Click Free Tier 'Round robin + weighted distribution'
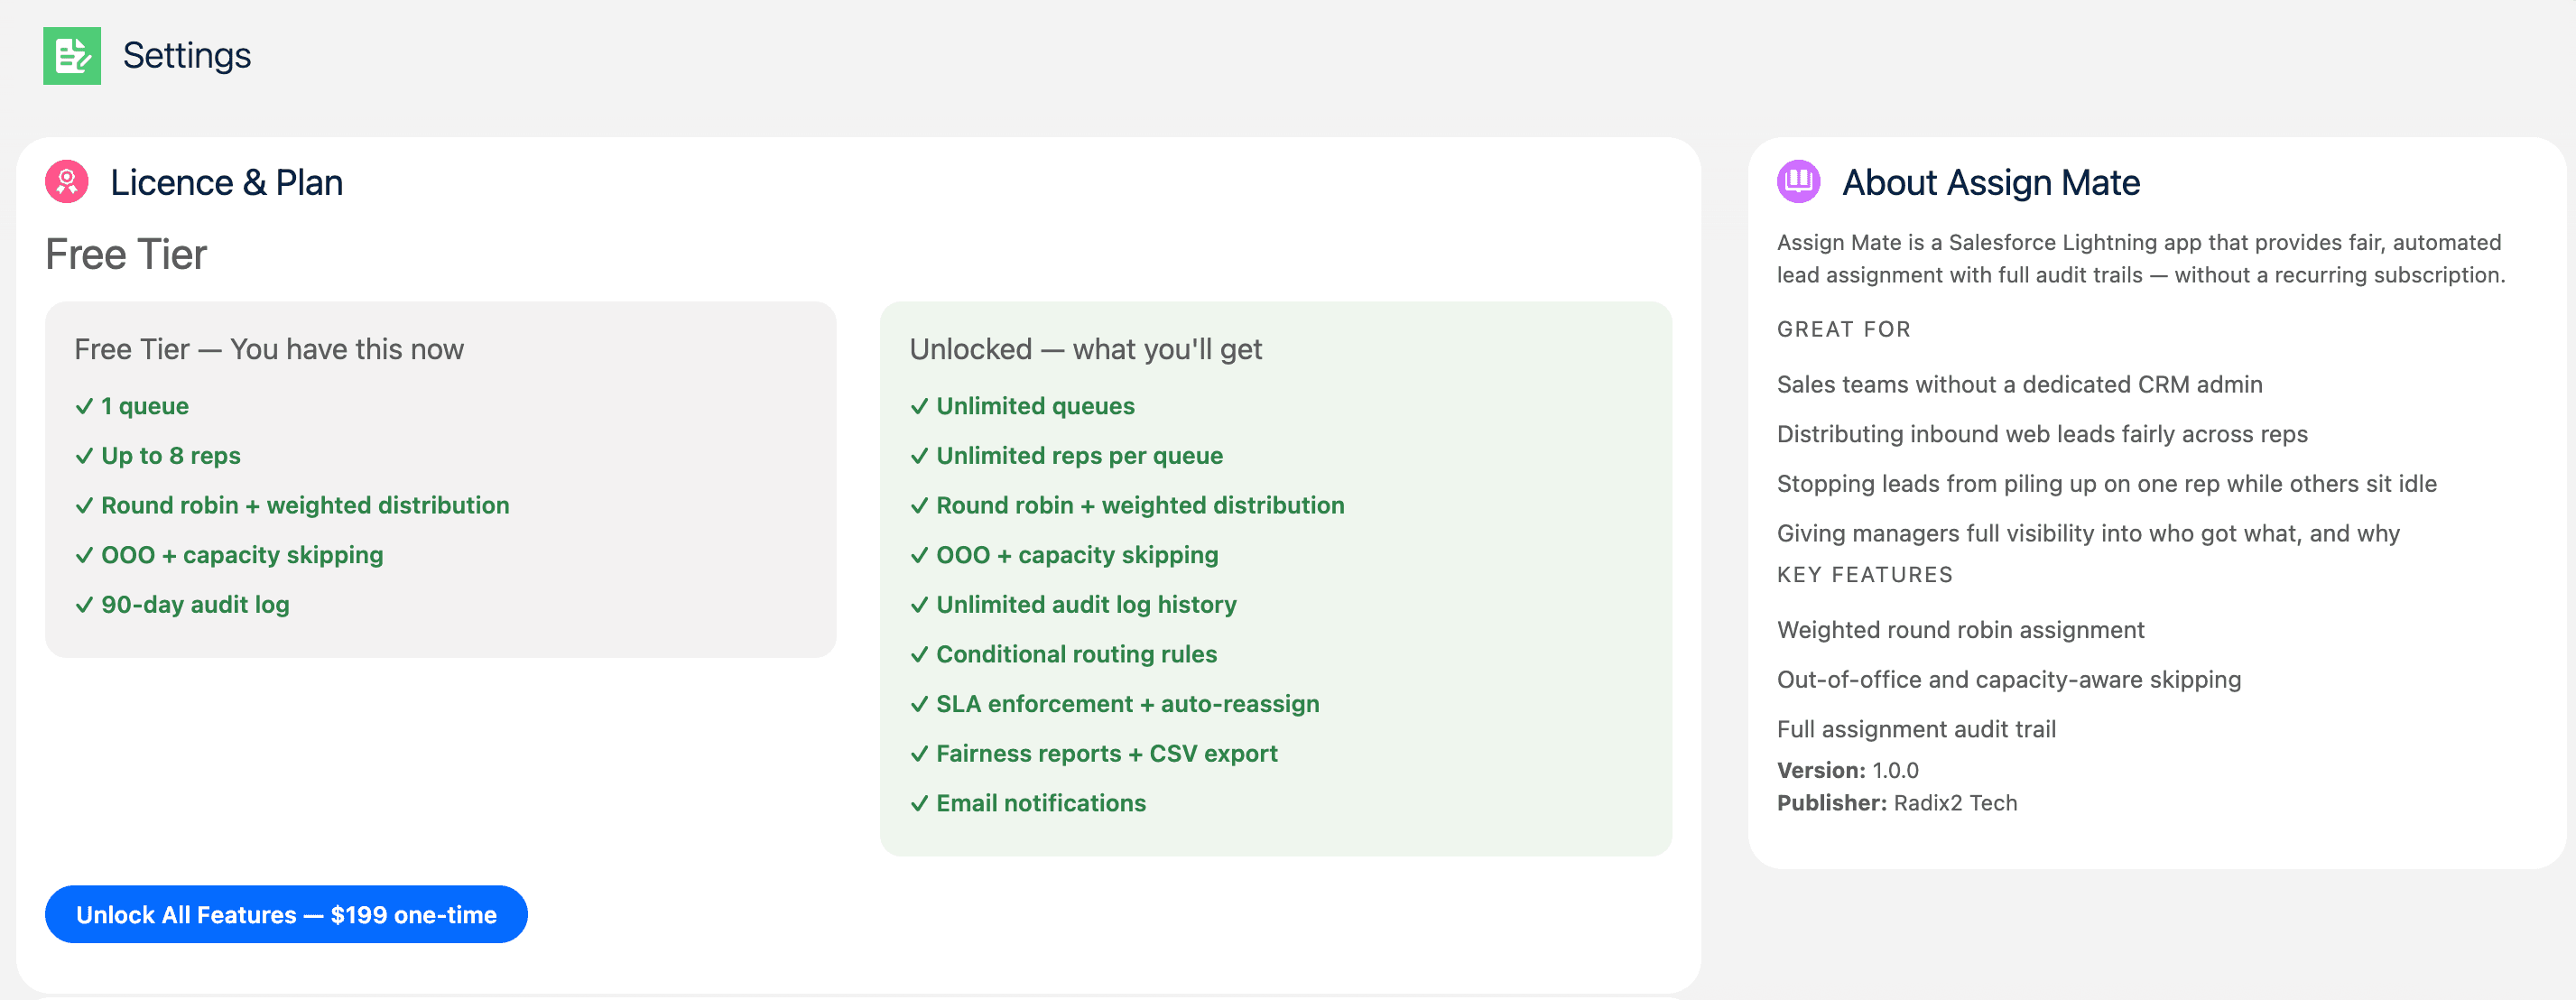The width and height of the screenshot is (2576, 1000). tap(292, 505)
